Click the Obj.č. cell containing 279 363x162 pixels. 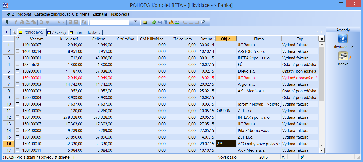(x=226, y=144)
